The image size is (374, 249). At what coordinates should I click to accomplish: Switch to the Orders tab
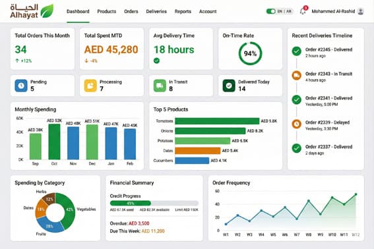point(131,11)
